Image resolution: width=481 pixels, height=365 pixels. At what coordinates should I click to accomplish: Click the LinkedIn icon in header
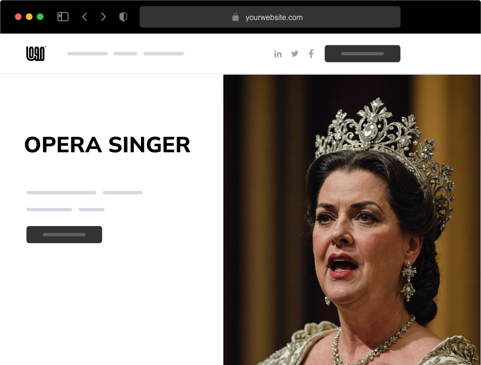click(x=278, y=54)
